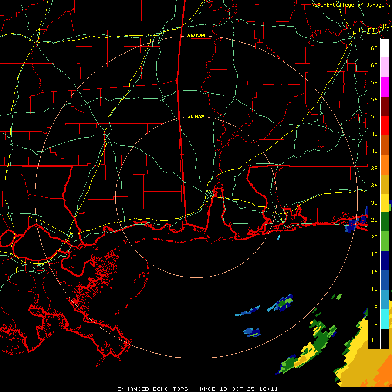The width and height of the screenshot is (392, 392).
Task: Click the K FT units label
Action: (x=369, y=30)
